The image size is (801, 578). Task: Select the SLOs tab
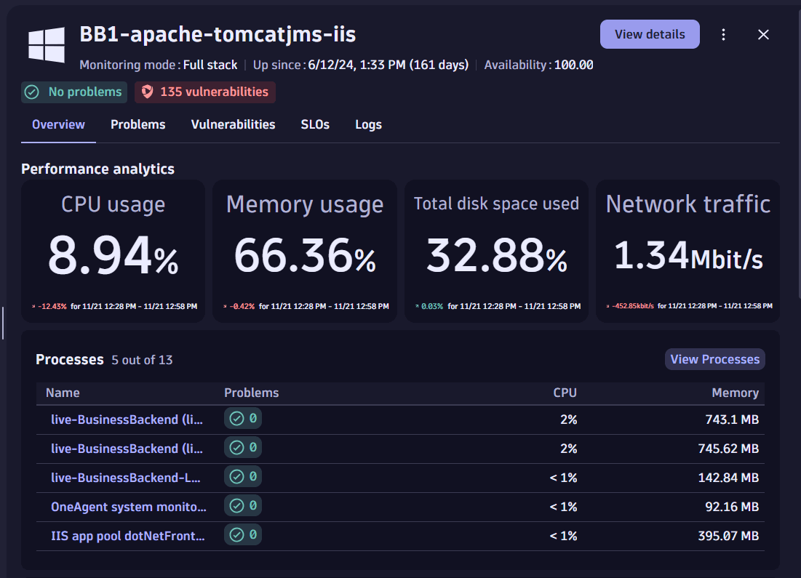pos(315,124)
